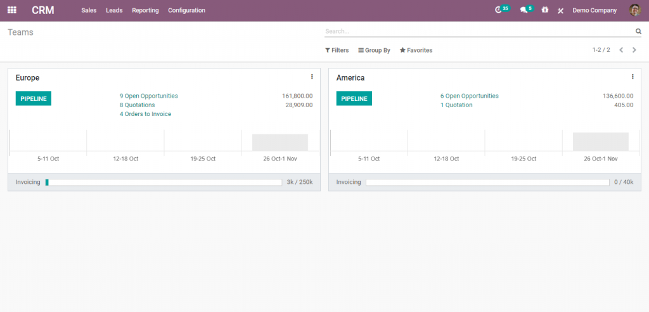Open the Sales menu
649x312 pixels.
coord(89,10)
